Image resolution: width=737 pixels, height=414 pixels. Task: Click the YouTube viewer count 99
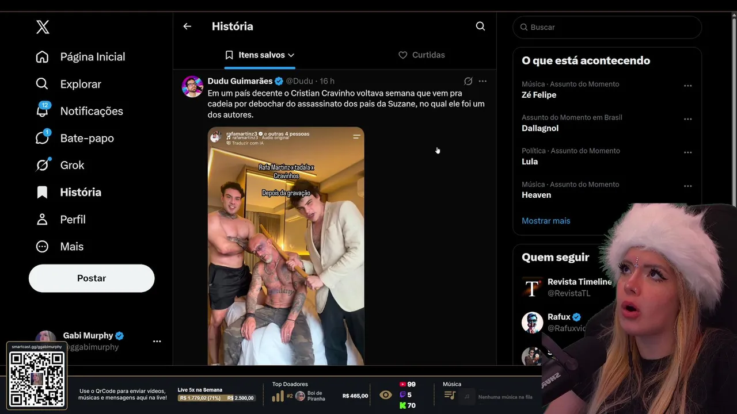(x=407, y=384)
